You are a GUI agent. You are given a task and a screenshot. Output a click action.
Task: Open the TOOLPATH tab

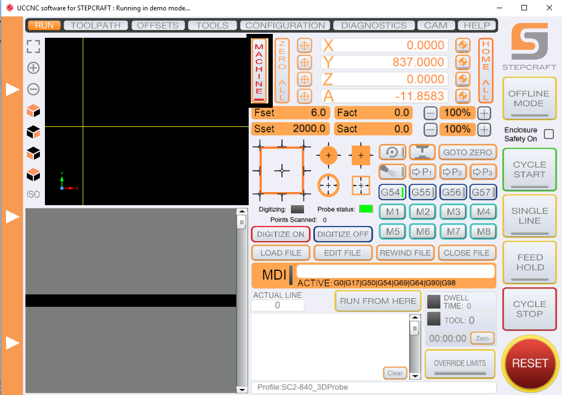96,25
